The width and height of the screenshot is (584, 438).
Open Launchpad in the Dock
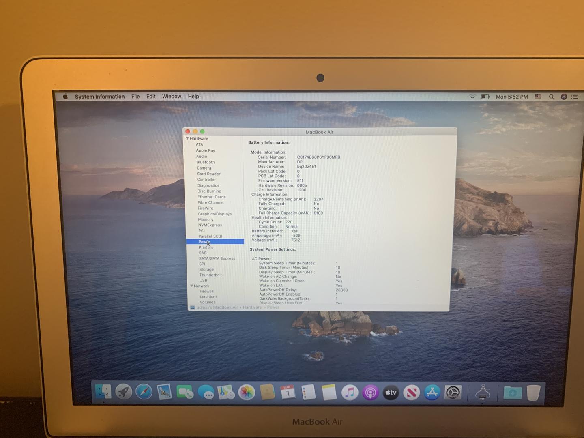(124, 392)
